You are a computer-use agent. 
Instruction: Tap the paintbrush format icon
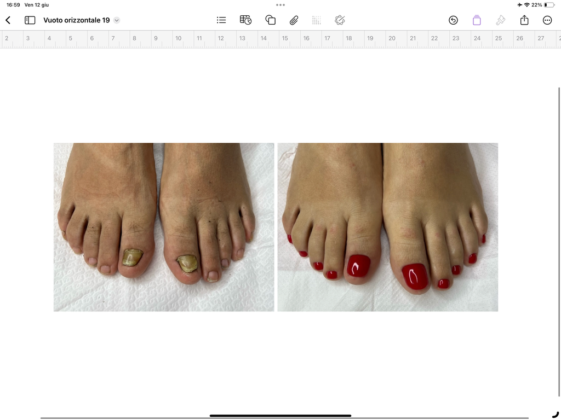pyautogui.click(x=500, y=20)
